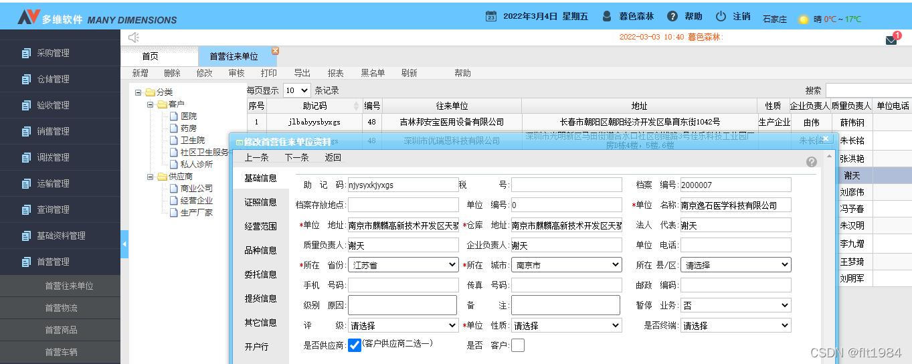Open the records-per-page dropdown
Screen dimensions: 912x364
296,90
